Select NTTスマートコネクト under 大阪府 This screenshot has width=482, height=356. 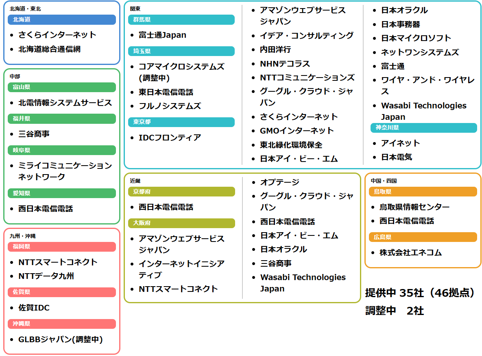(178, 289)
